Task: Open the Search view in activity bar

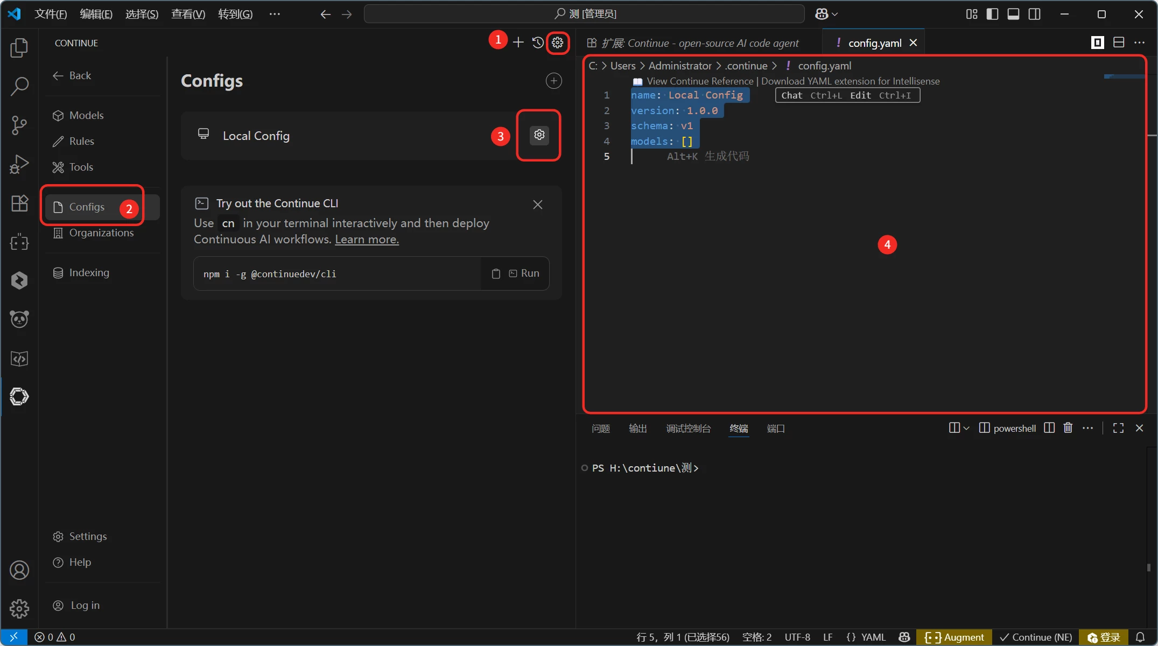Action: pyautogui.click(x=19, y=86)
